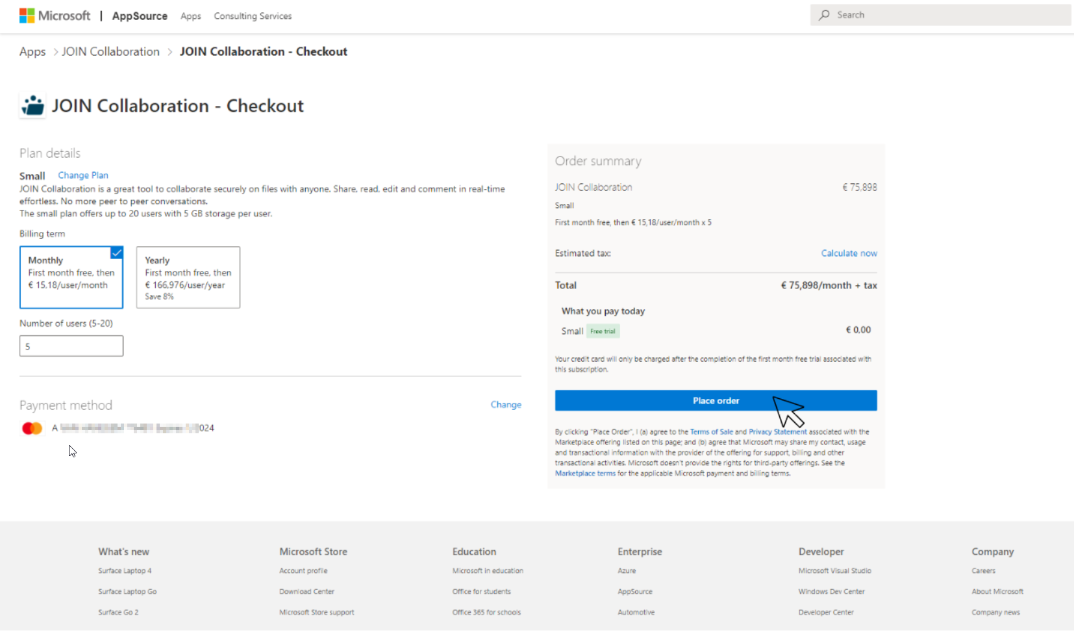Open the Marketplace terms link
Viewport: 1074px width, 634px height.
[585, 474]
